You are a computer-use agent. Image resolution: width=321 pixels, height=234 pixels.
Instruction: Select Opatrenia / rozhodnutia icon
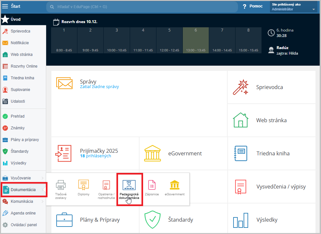[x=106, y=185]
